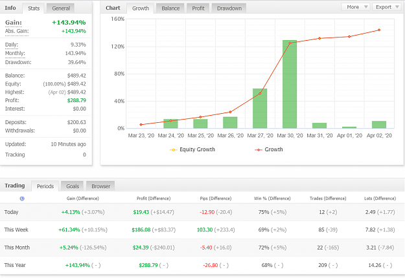Viewport: 405px width, 278px height.
Task: Click the blue help icon in Trading table header
Action: tap(22, 198)
